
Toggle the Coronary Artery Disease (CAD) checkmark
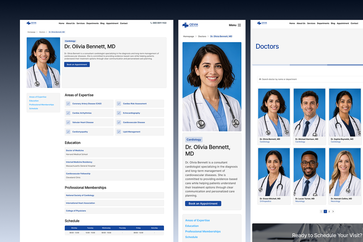(68, 104)
